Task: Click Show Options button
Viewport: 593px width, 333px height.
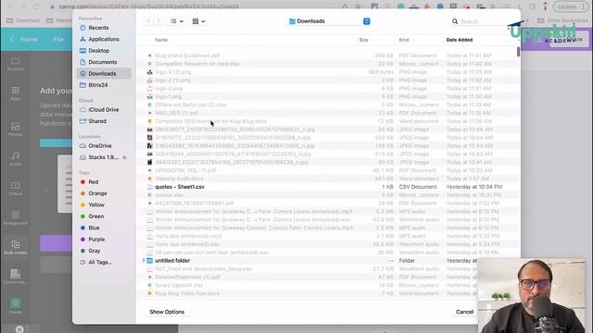Action: pyautogui.click(x=167, y=312)
